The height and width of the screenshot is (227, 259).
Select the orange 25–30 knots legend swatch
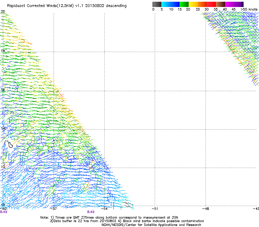click(202, 4)
